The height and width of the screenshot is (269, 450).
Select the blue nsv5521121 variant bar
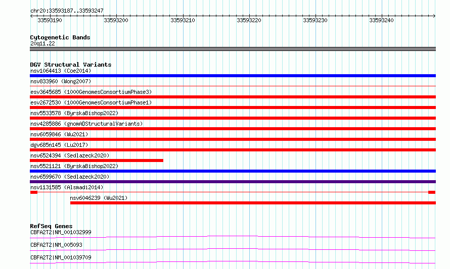(x=233, y=171)
